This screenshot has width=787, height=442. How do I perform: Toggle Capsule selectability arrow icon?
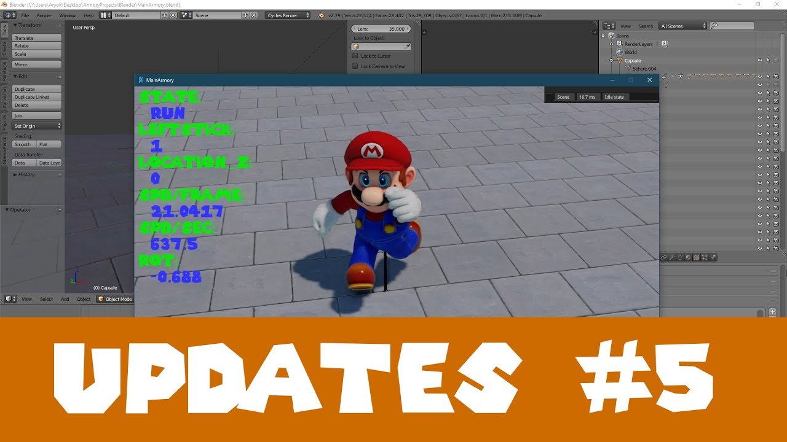768,60
